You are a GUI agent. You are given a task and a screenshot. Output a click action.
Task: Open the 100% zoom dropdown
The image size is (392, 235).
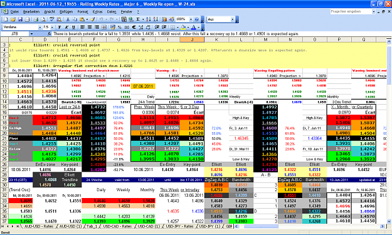tap(191, 19)
